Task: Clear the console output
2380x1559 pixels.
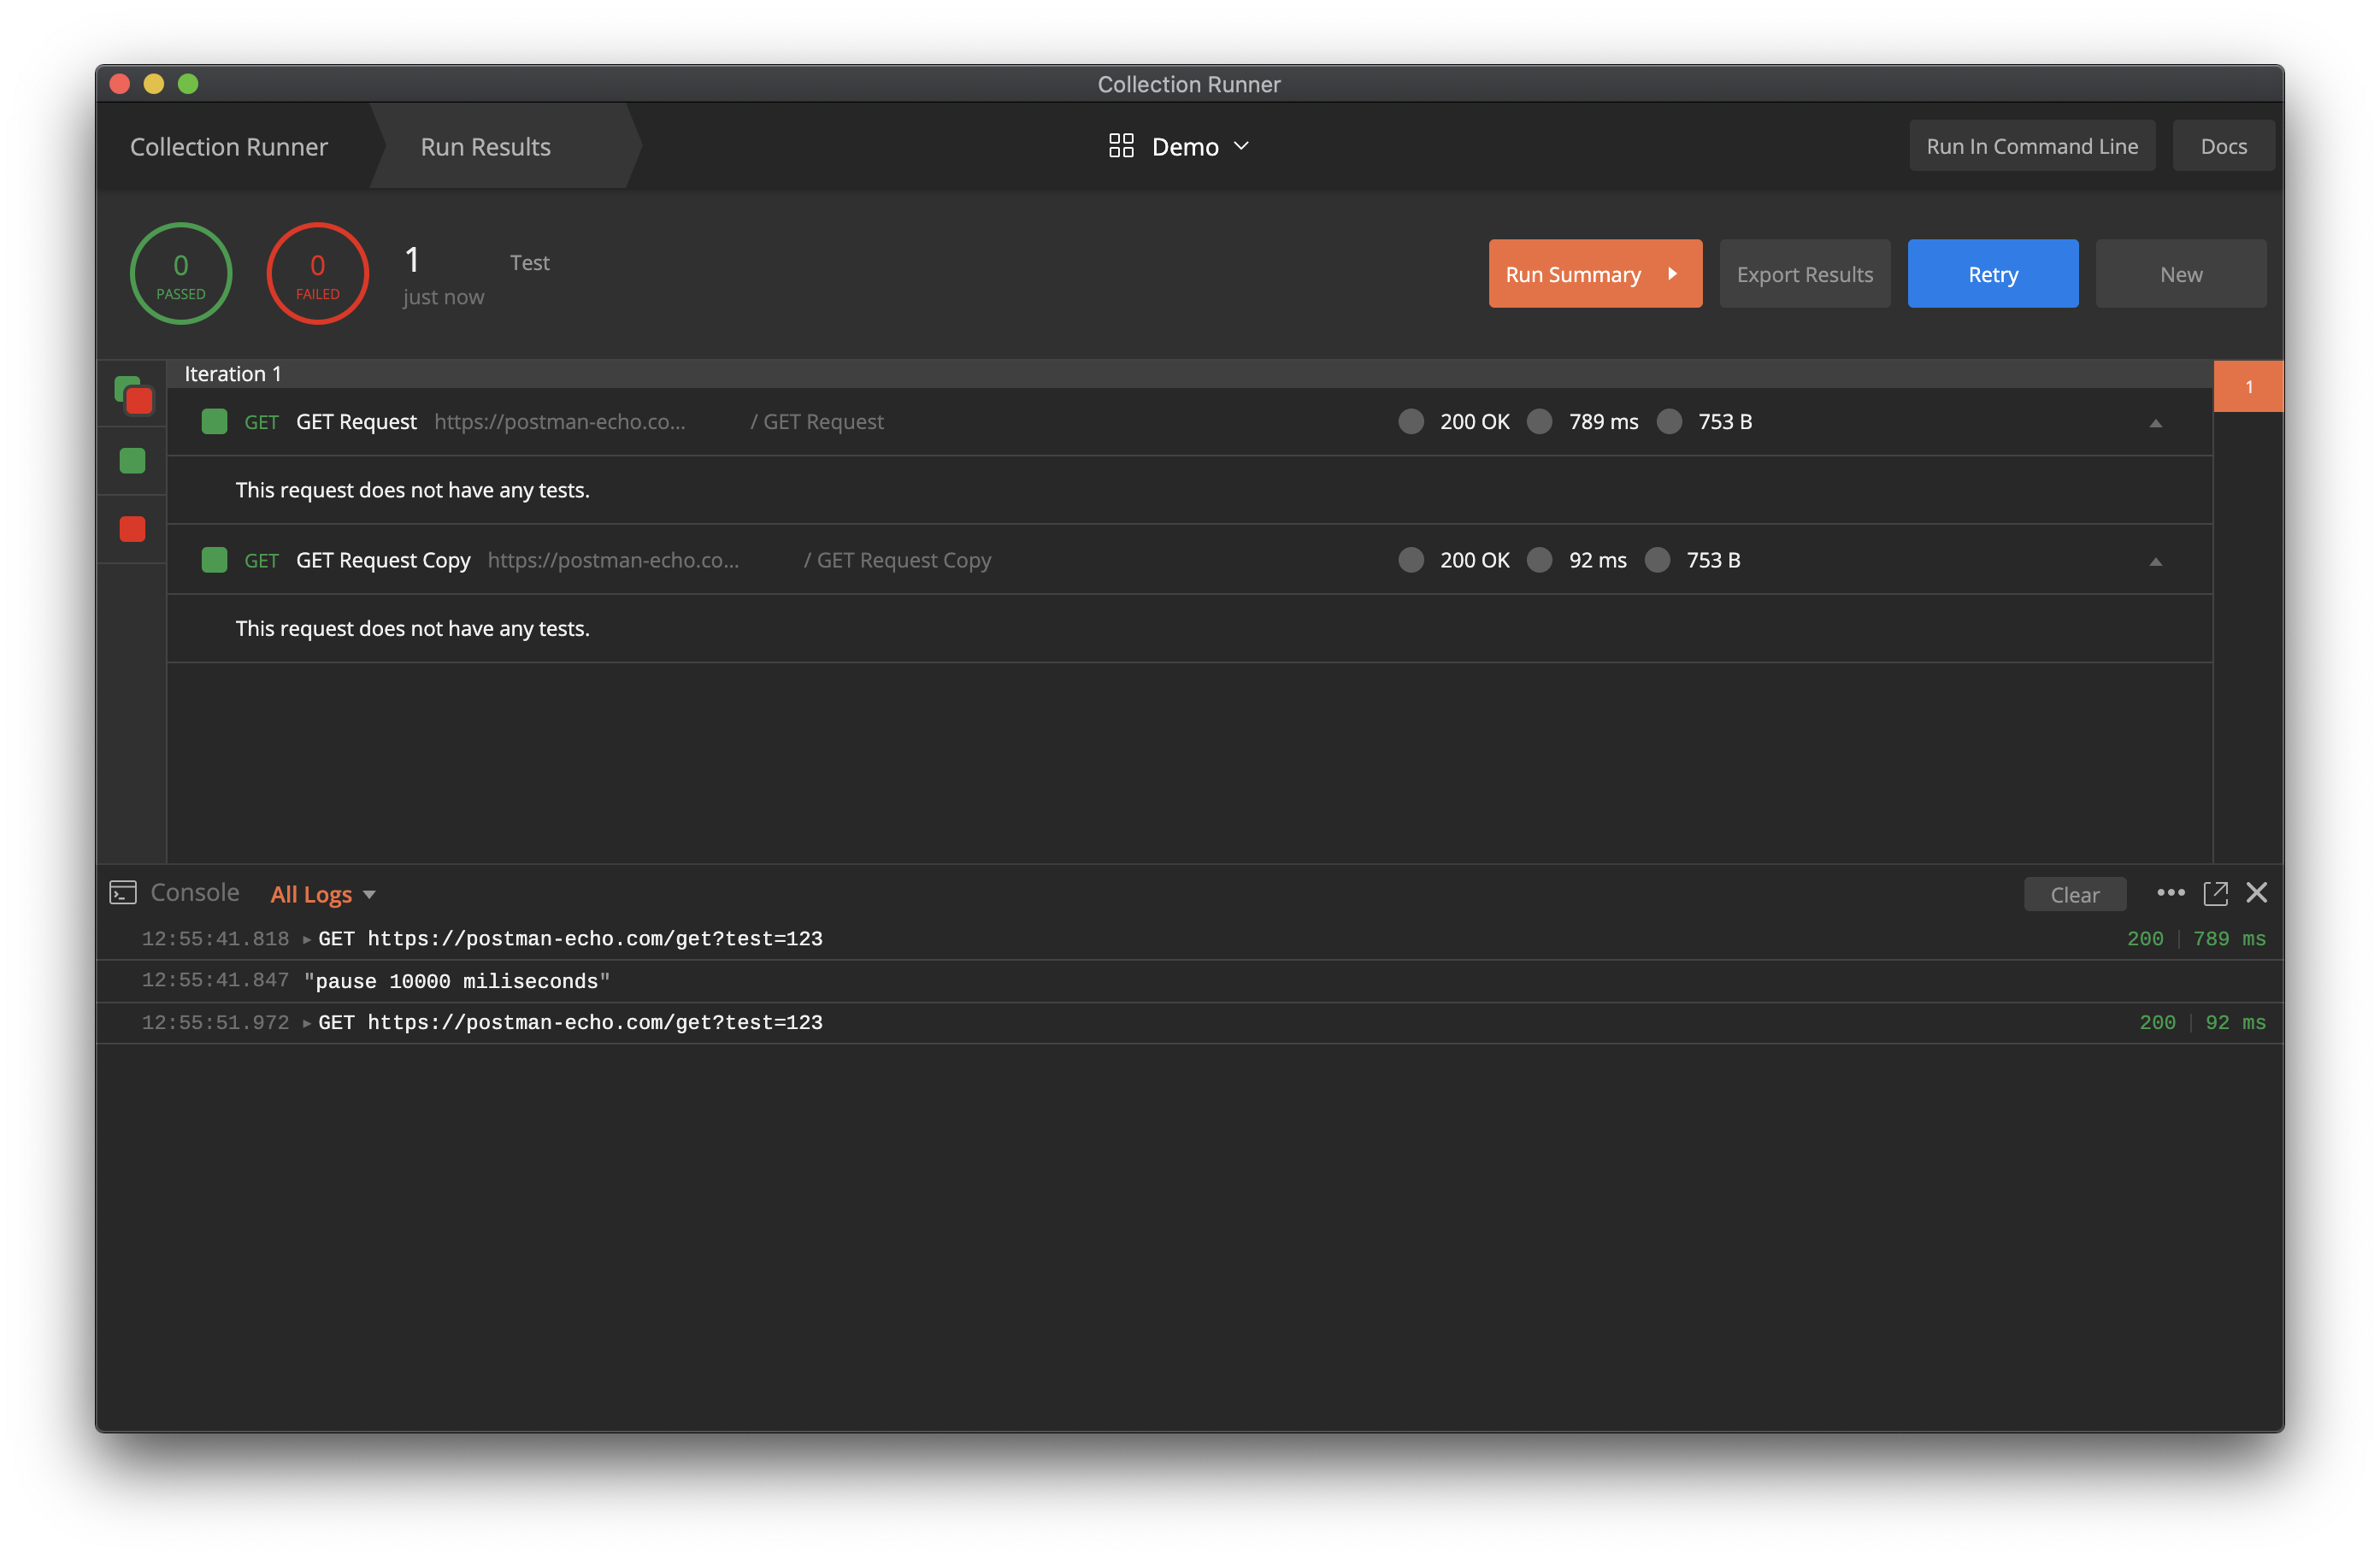Action: tap(2074, 893)
